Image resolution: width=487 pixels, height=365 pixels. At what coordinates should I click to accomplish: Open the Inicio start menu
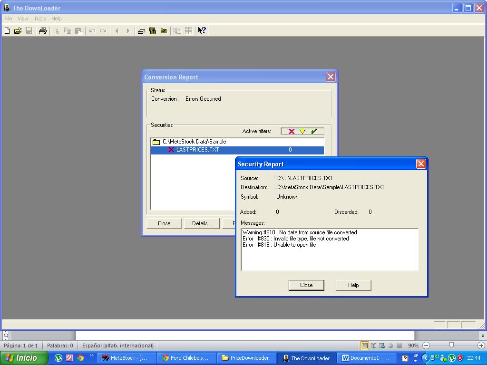24,358
